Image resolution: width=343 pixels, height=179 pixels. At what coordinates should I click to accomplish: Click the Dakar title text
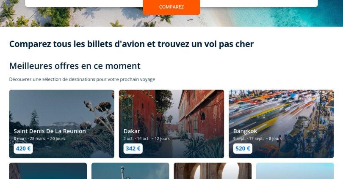[x=132, y=131]
